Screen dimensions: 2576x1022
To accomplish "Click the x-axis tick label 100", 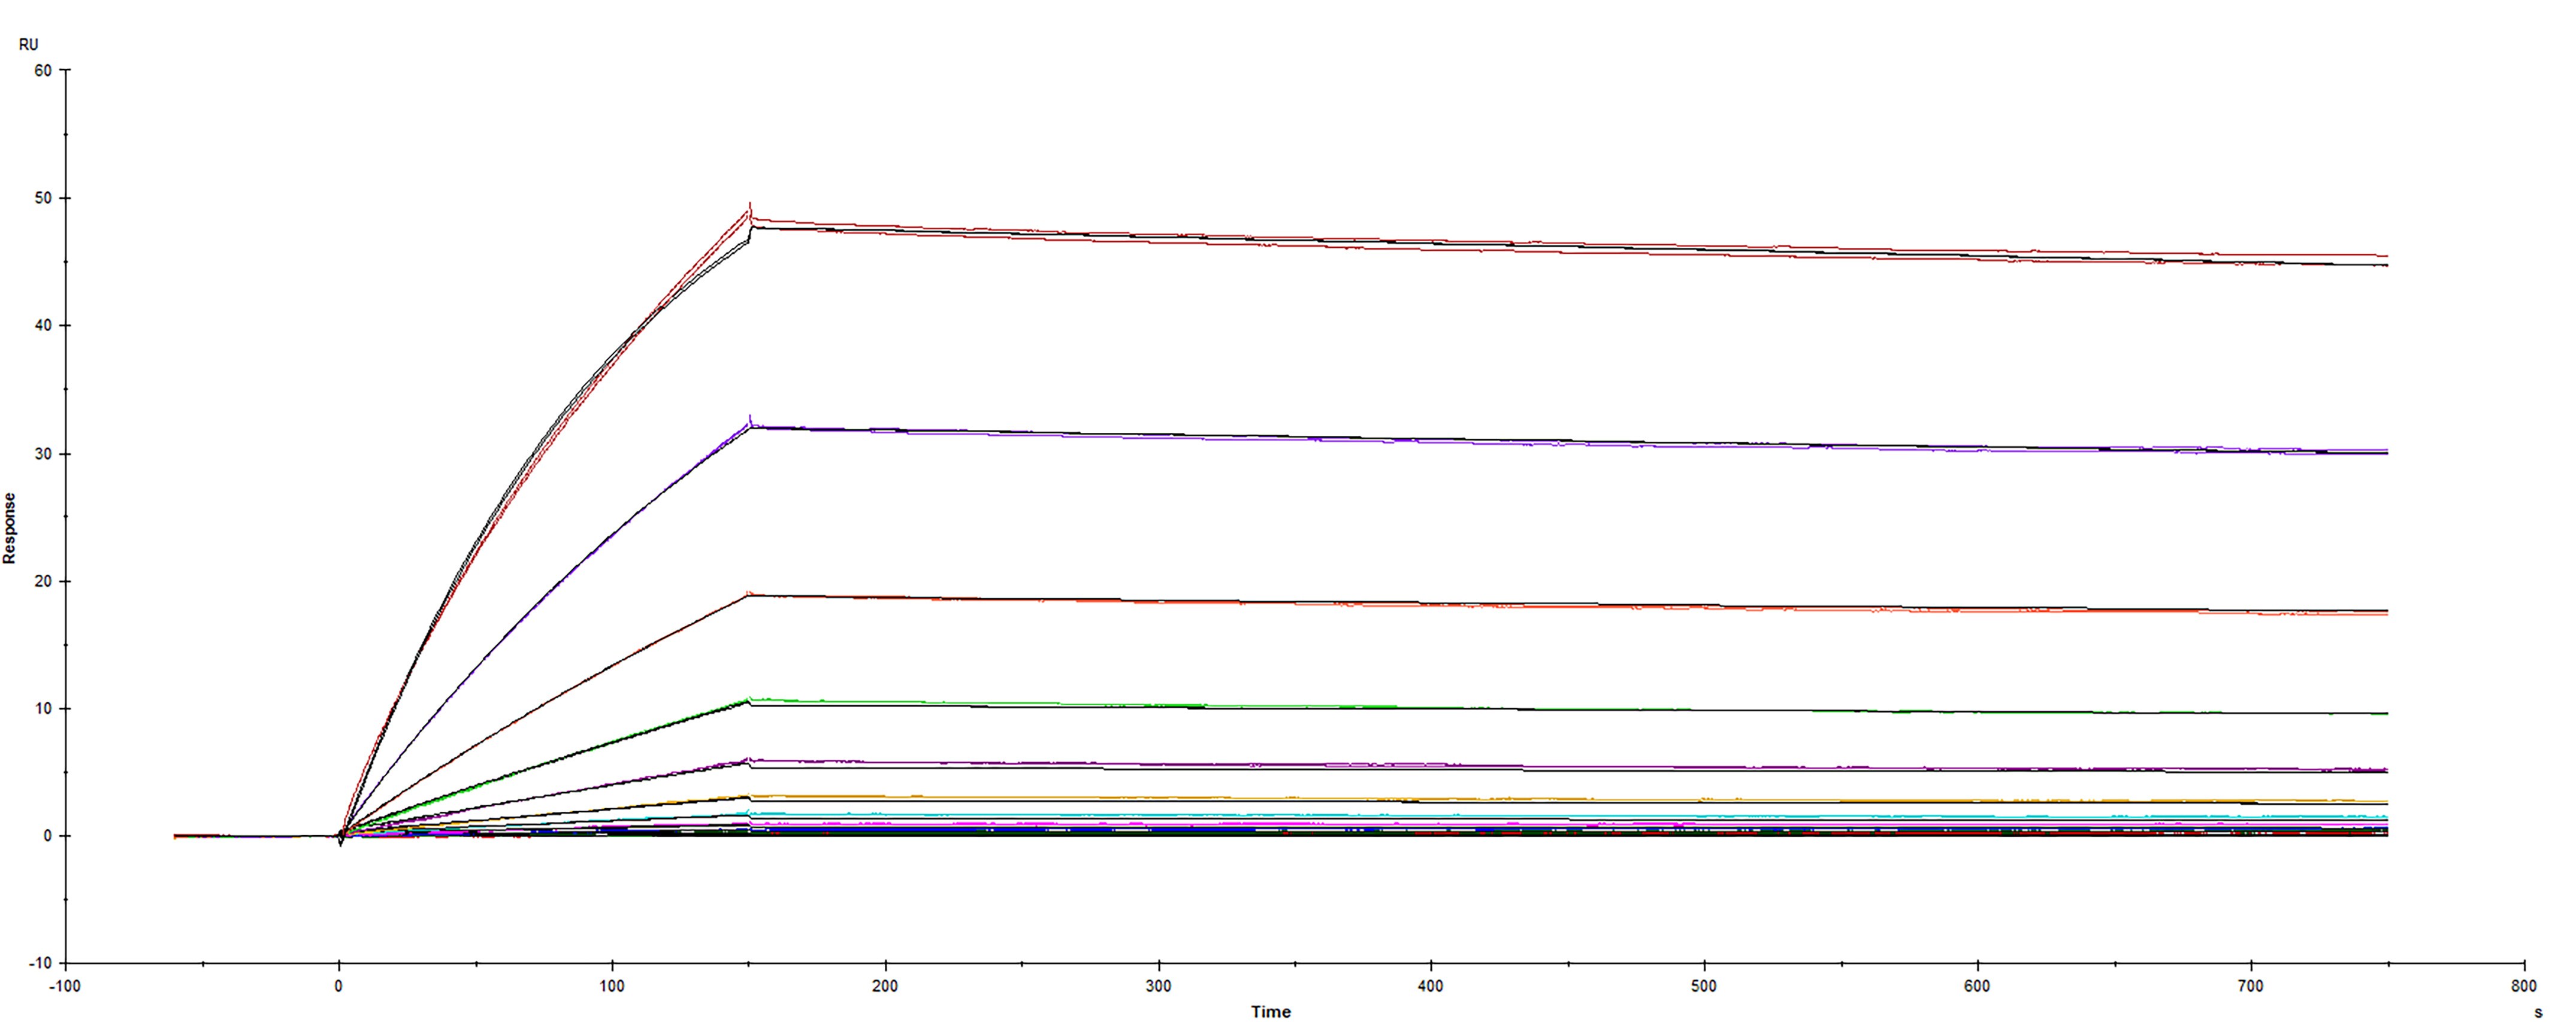I will pos(612,986).
